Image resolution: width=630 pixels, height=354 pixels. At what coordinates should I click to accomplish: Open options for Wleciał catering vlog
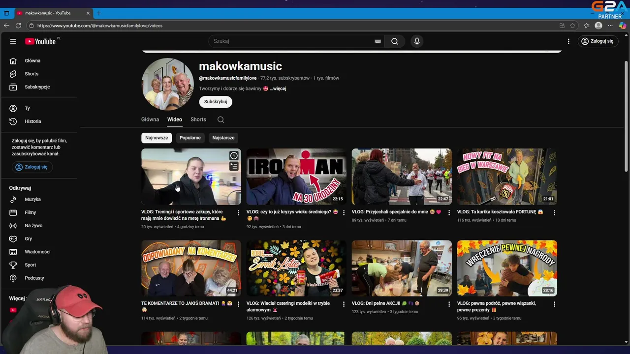(344, 304)
